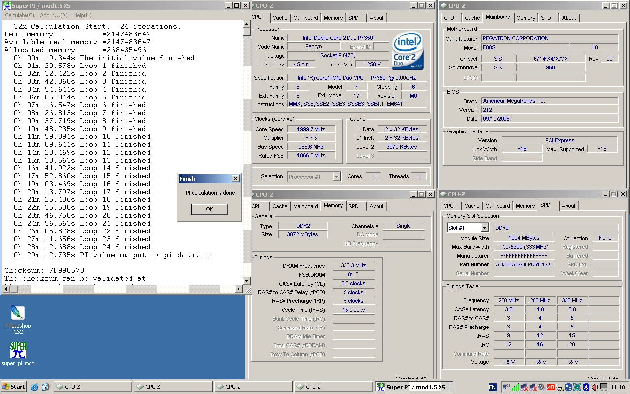630x394 pixels.
Task: Click the wireless computer tray icon
Action: point(506,387)
